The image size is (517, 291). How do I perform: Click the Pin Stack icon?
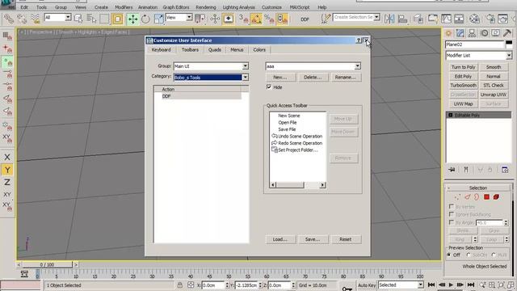tap(452, 170)
